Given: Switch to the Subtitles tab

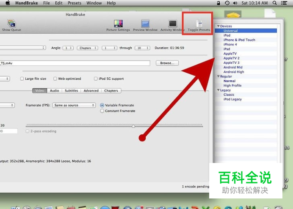Looking at the screenshot, I should tap(71, 90).
